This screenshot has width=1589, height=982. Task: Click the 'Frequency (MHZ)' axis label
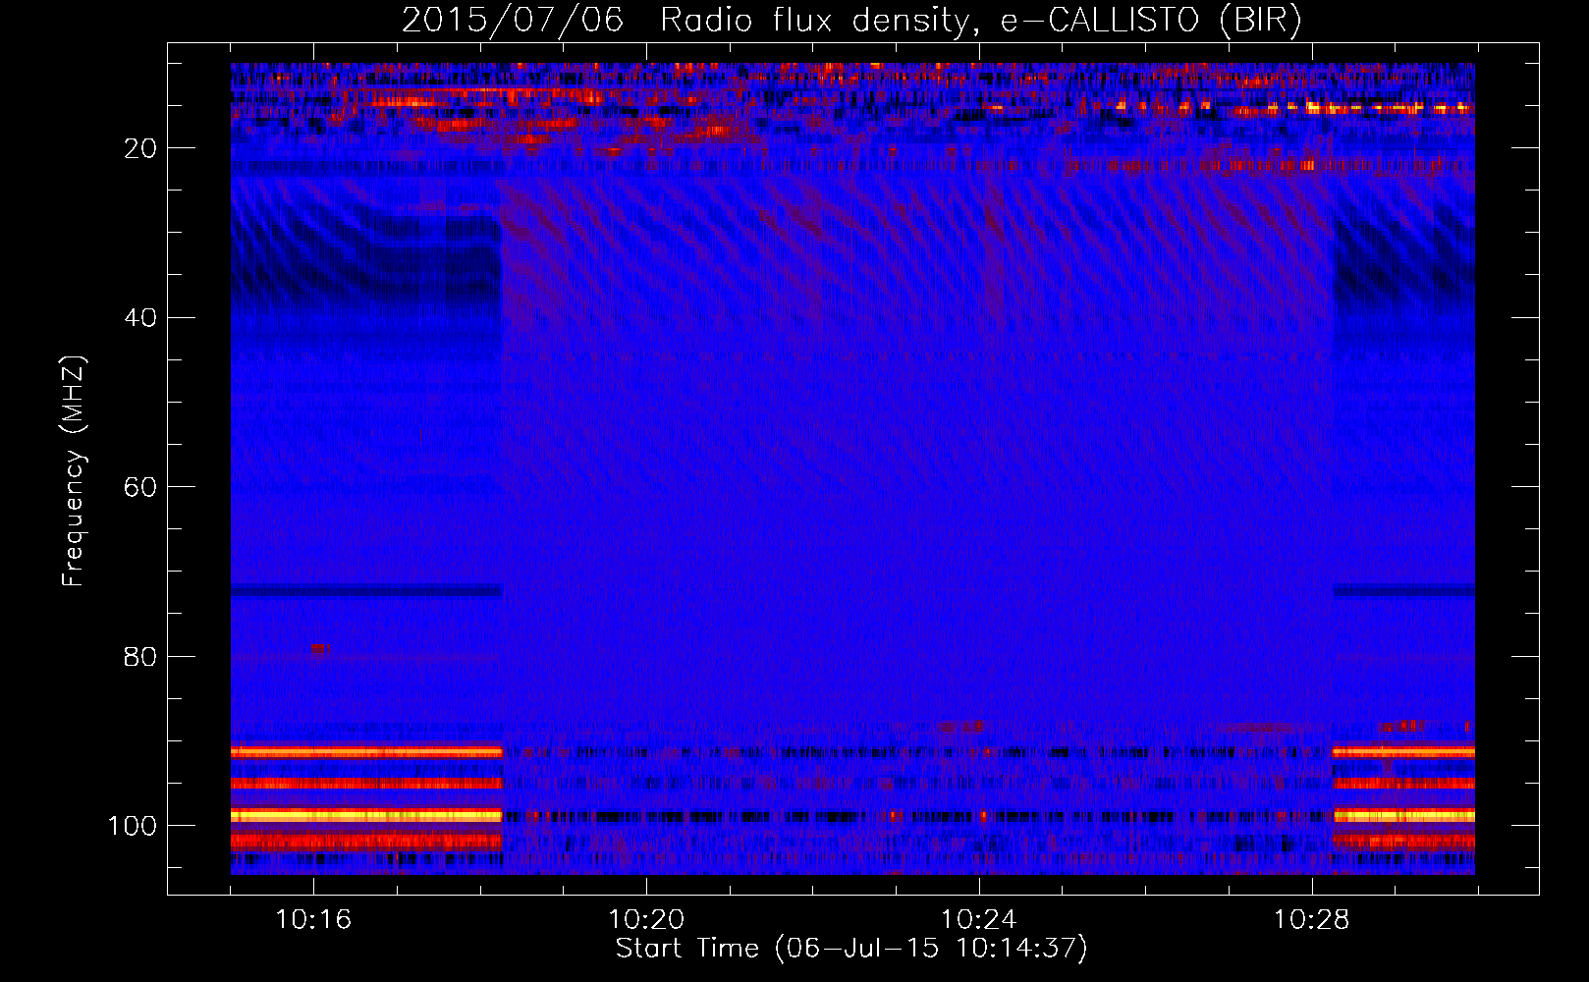tap(74, 470)
